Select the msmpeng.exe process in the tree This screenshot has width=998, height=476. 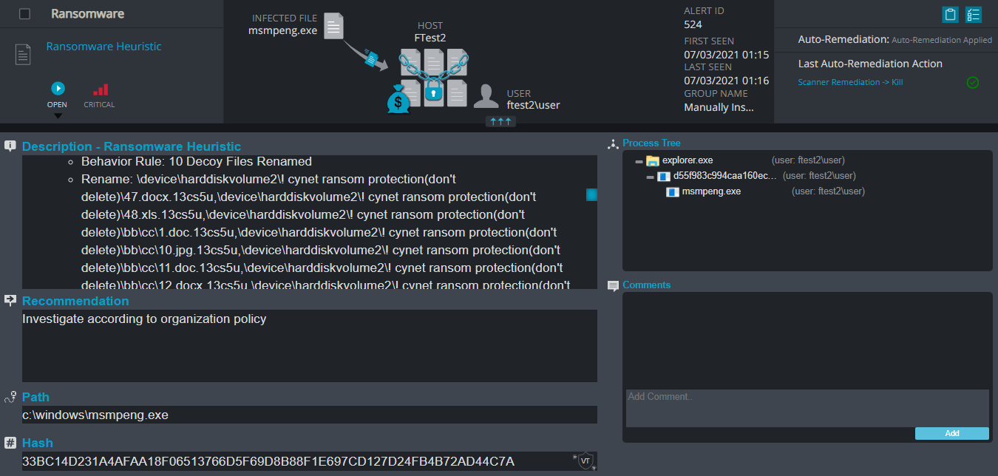[x=710, y=191]
